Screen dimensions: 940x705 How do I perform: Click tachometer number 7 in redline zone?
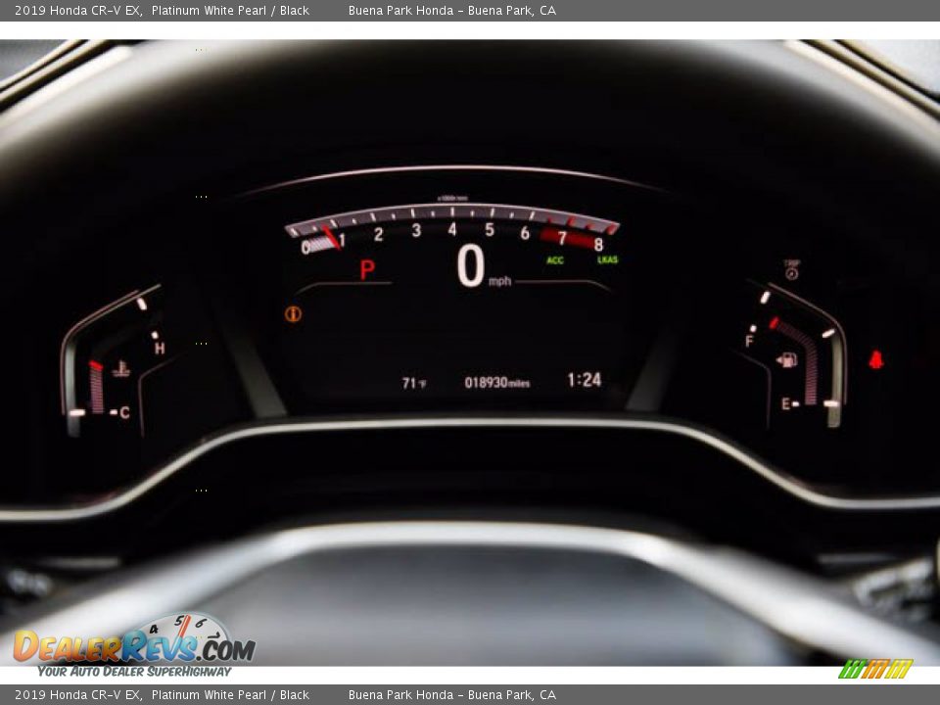pyautogui.click(x=562, y=238)
